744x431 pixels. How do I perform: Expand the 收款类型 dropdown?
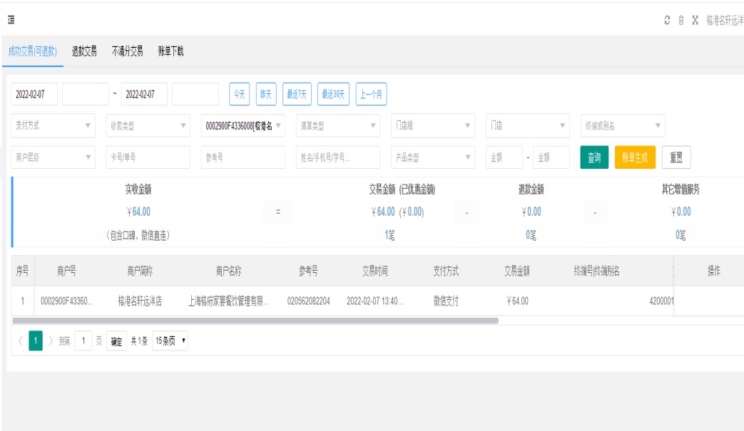(148, 125)
